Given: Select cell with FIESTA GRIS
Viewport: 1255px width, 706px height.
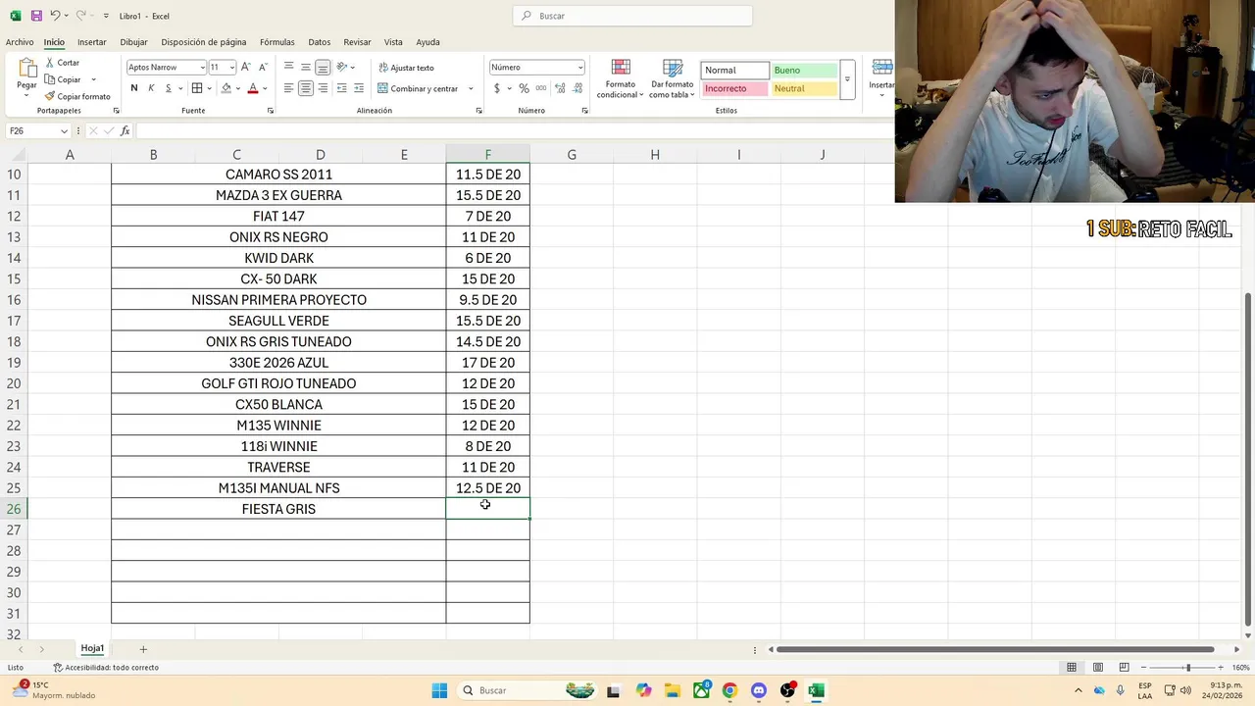Looking at the screenshot, I should [278, 509].
